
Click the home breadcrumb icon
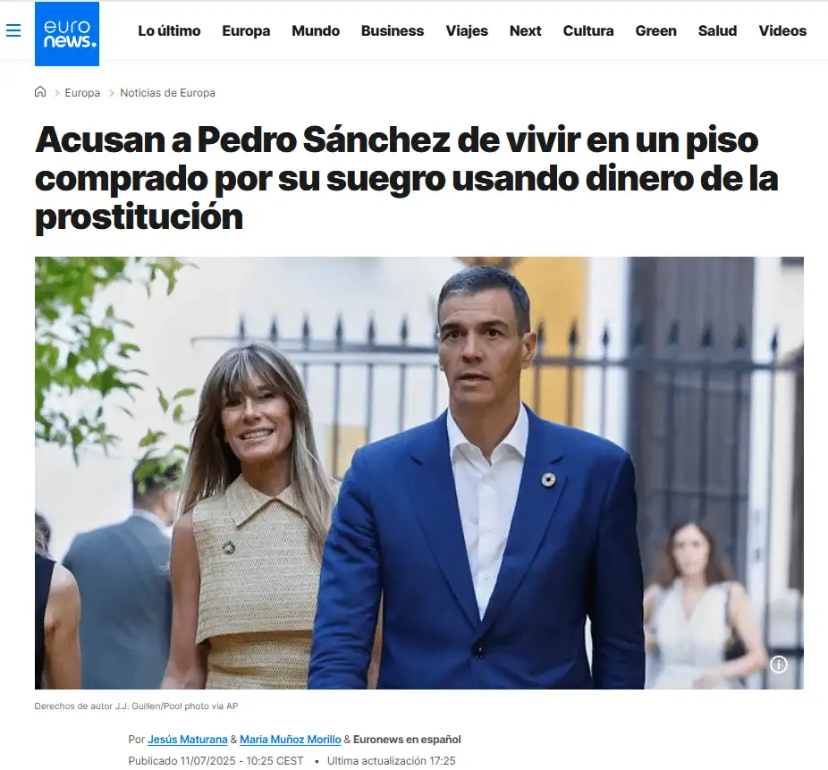(x=40, y=92)
